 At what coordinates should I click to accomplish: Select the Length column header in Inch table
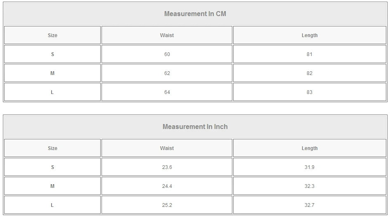coord(310,148)
